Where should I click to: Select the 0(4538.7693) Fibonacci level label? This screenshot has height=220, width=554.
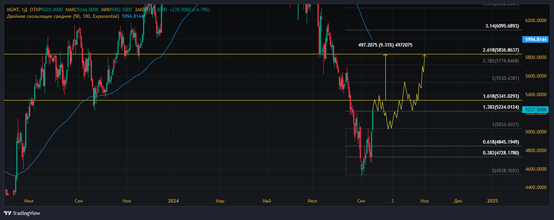pyautogui.click(x=506, y=171)
